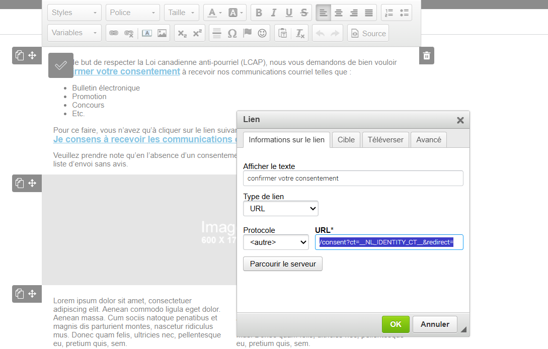548x349 pixels.
Task: Click the remove format icon
Action: coord(300,33)
